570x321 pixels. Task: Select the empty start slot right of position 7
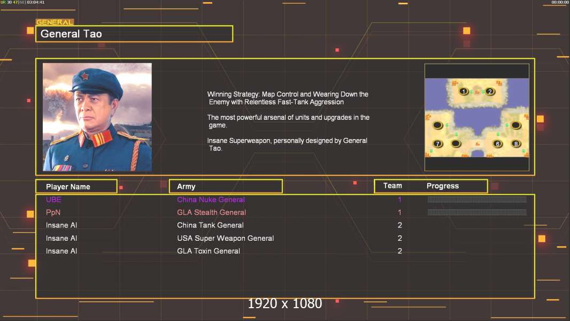(456, 143)
